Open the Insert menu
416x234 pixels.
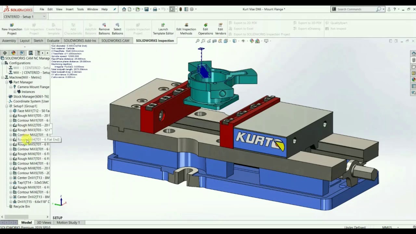[70, 9]
